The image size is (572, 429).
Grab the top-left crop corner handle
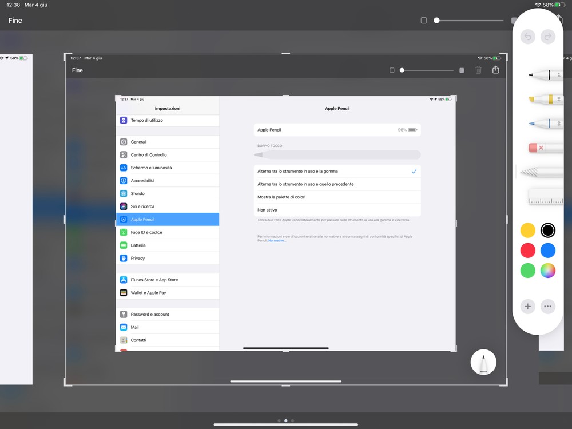pyautogui.click(x=67, y=56)
